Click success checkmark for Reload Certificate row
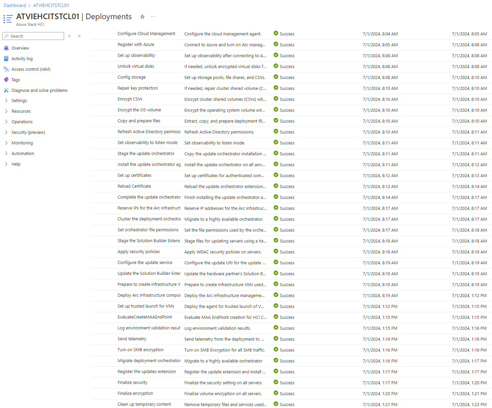Viewport: 492px width, 408px height. 276,186
